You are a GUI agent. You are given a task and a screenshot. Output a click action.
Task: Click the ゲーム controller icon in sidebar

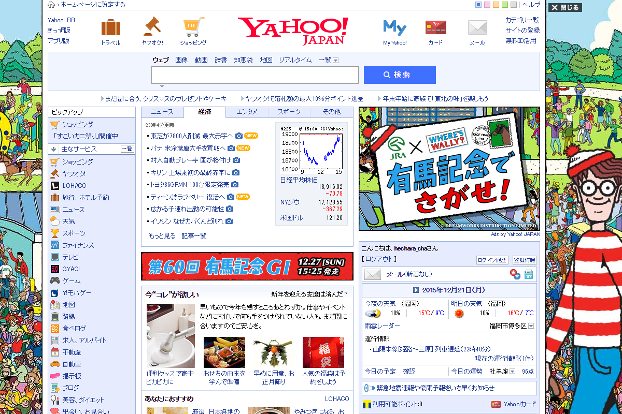(x=55, y=280)
